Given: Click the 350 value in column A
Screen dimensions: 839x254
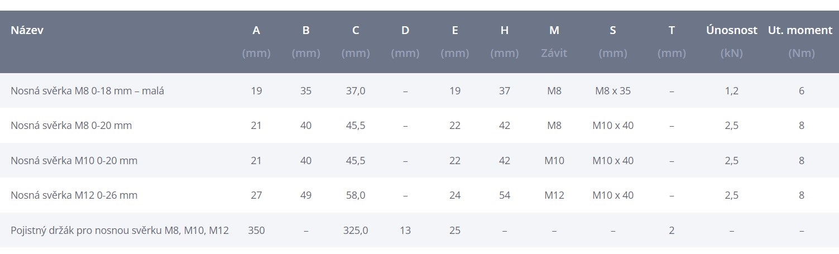Looking at the screenshot, I should pyautogui.click(x=256, y=230).
